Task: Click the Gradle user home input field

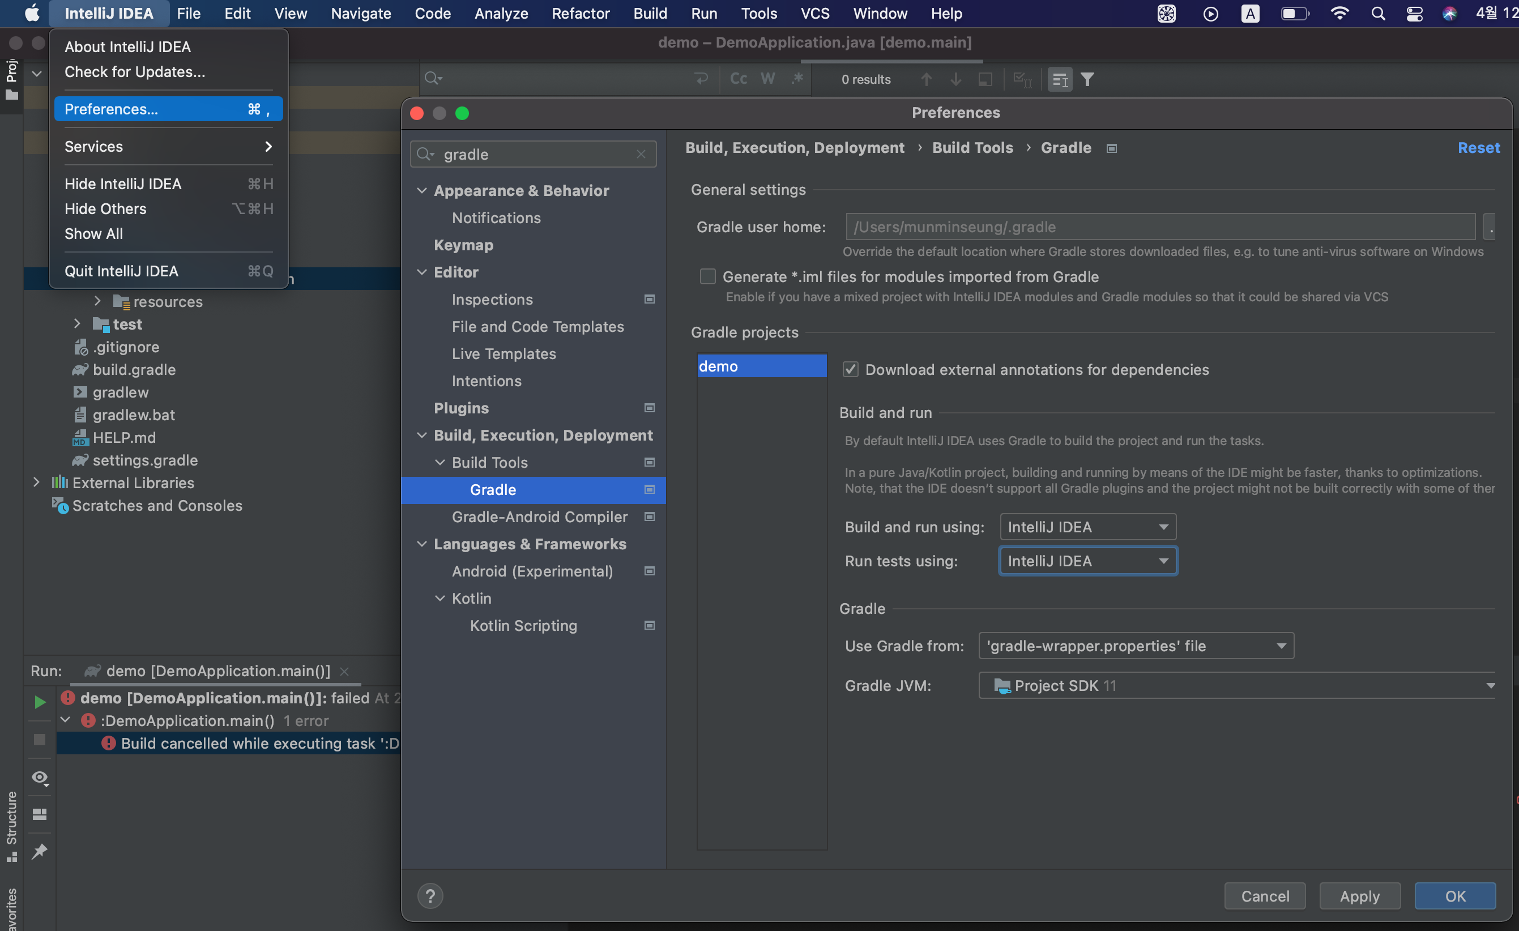Action: (x=1159, y=227)
